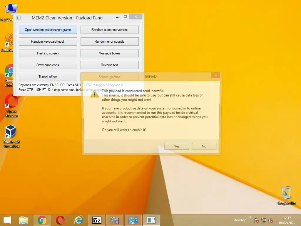This screenshot has height=226, width=301.
Task: Click the warning triangle icon in dialog
Action: [95, 94]
